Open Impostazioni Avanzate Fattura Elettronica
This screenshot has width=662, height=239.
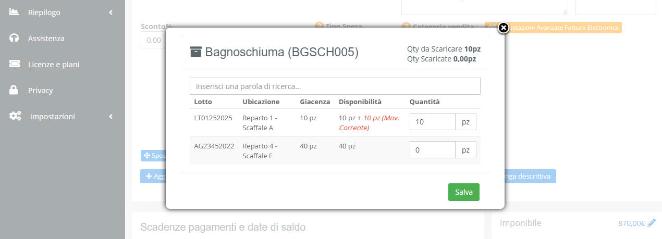coord(563,28)
